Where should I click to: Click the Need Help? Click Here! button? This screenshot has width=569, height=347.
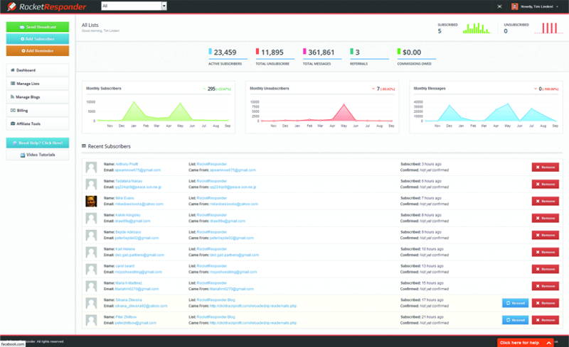[x=38, y=143]
